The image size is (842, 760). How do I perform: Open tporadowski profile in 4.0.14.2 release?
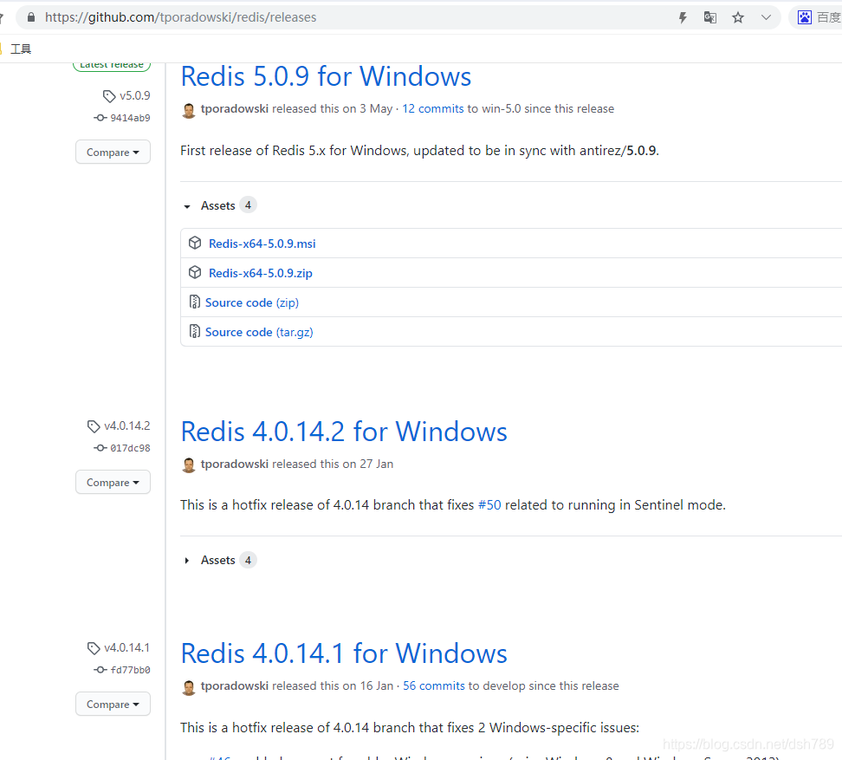tap(234, 464)
